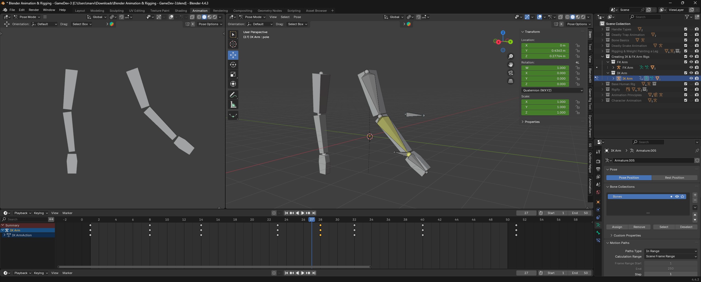The height and width of the screenshot is (282, 701).
Task: Select the Rotate tool in viewport toolbar
Action: tap(233, 65)
